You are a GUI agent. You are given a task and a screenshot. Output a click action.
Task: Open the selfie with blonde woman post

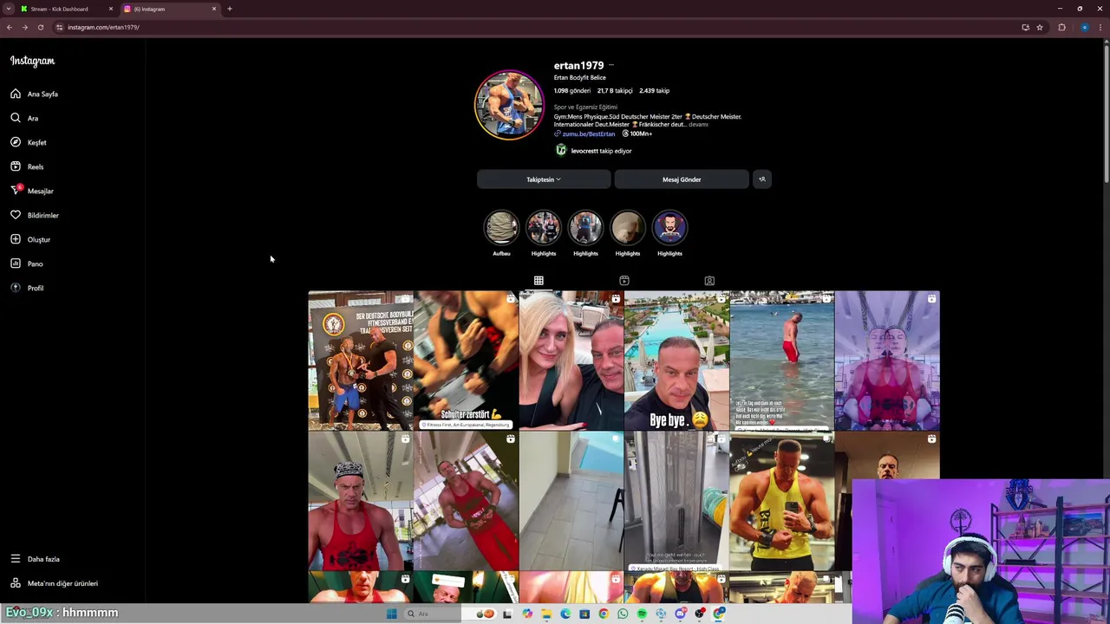[571, 361]
